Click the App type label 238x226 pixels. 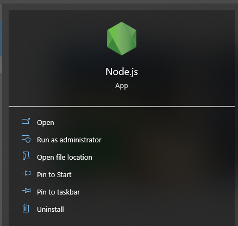coord(122,86)
